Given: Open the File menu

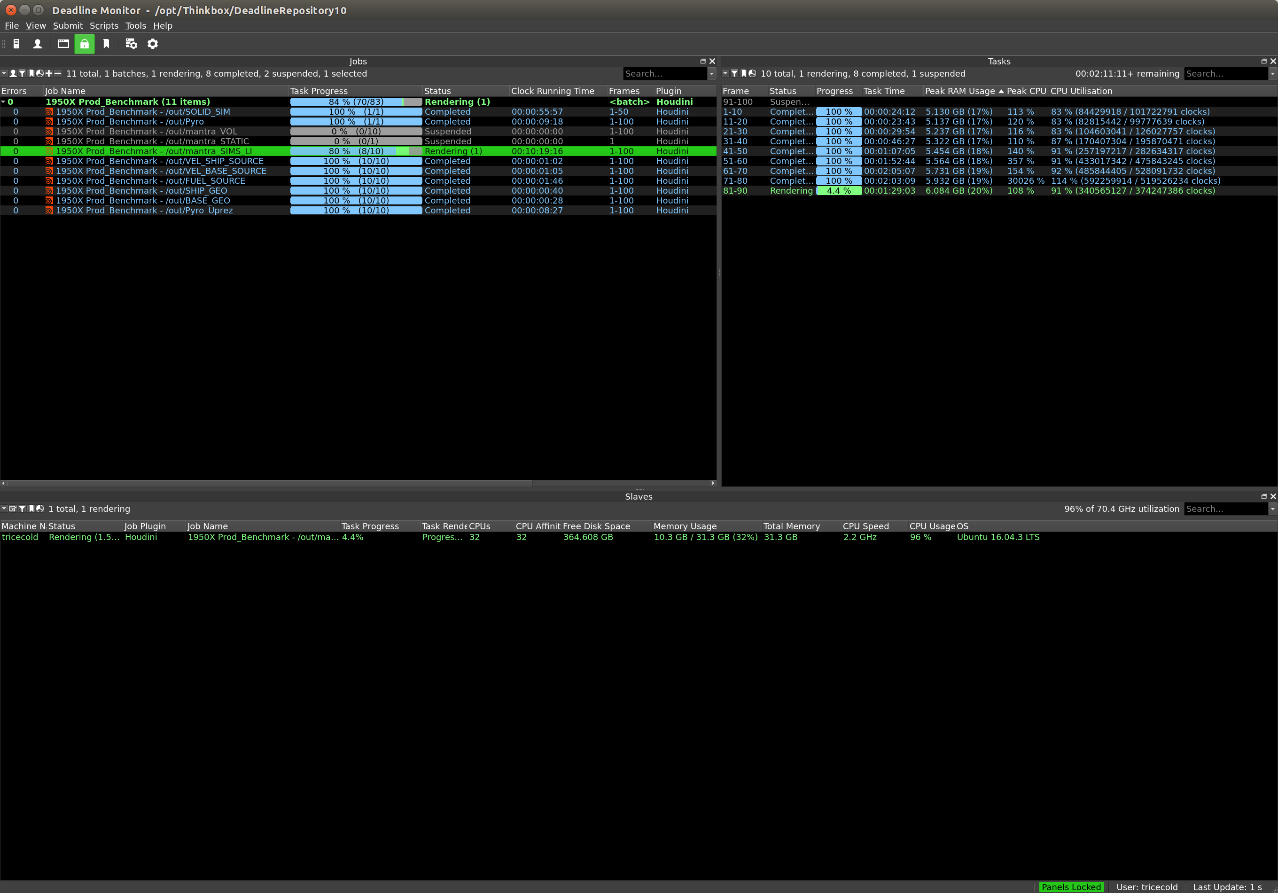Looking at the screenshot, I should 12,25.
